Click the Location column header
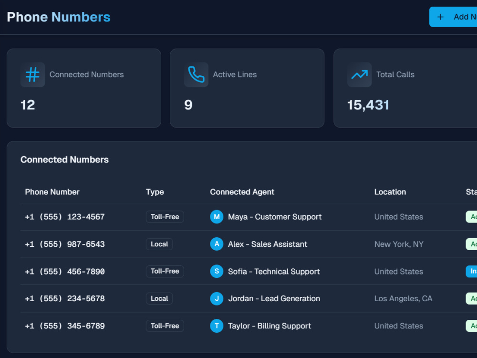Screen dimensions: 477x358 [x=390, y=192]
